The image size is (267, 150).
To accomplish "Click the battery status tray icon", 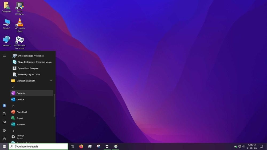I will click(x=235, y=147).
